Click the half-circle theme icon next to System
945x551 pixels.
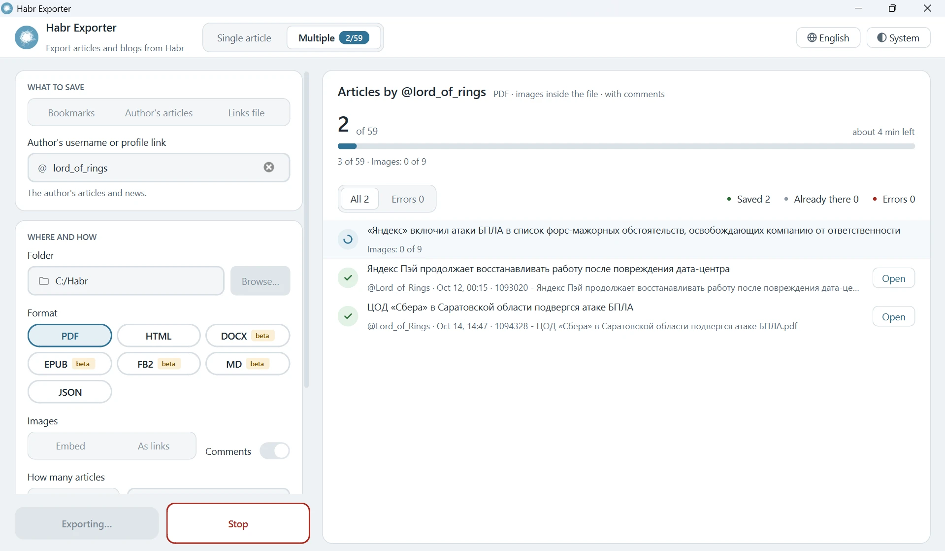881,38
